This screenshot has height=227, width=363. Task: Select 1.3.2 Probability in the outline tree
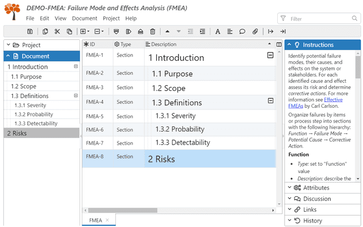(41, 114)
